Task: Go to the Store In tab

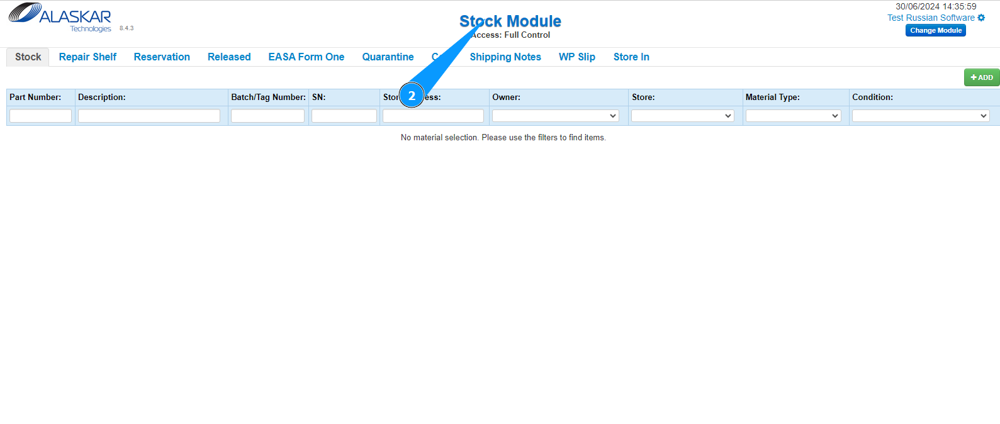Action: (631, 57)
